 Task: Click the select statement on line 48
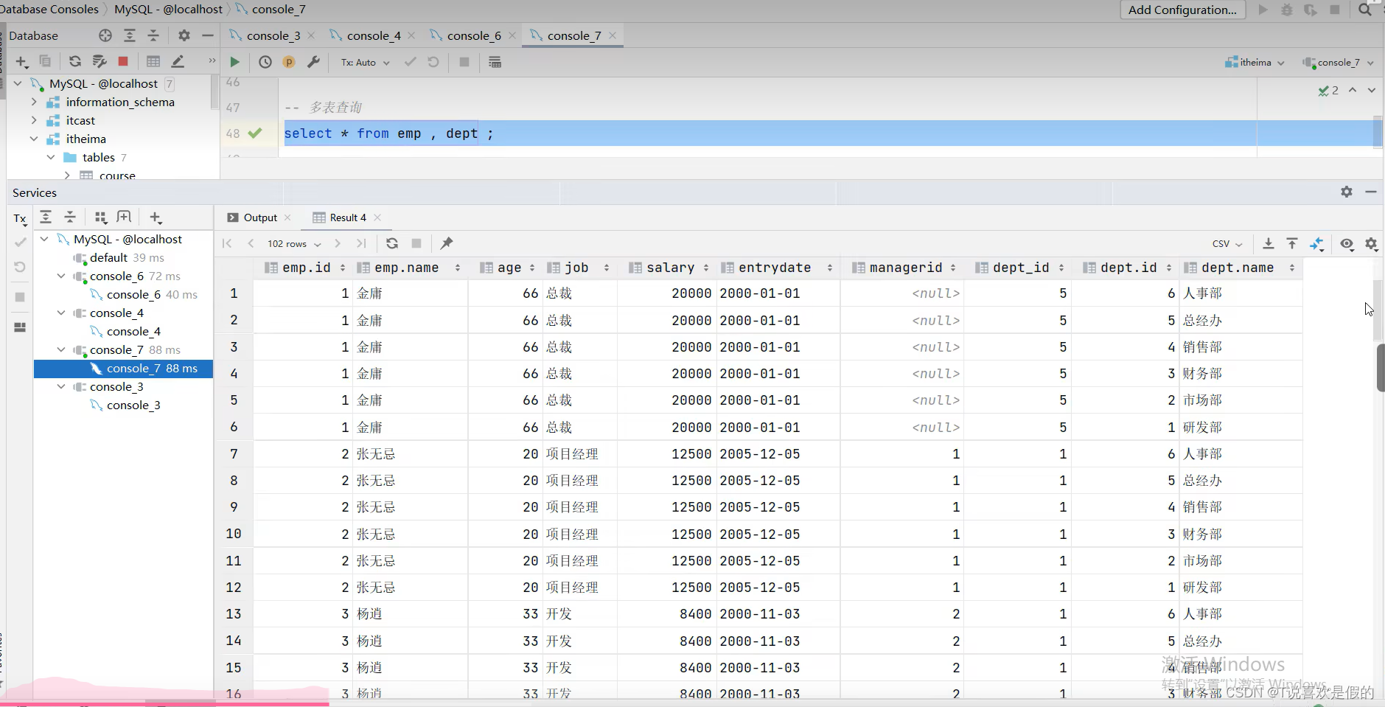388,133
